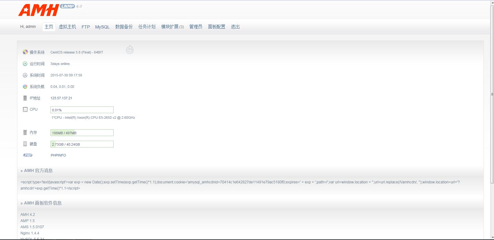Click the PHP logo icon
The image size is (494, 240).
tap(28, 155)
